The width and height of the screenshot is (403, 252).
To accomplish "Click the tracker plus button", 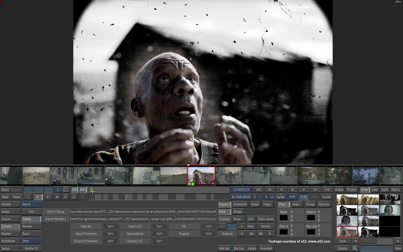I will pyautogui.click(x=242, y=226).
